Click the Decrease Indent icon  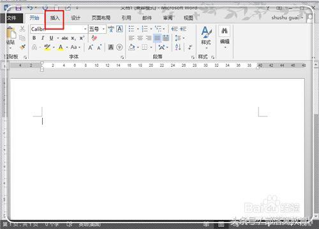[x=174, y=29]
